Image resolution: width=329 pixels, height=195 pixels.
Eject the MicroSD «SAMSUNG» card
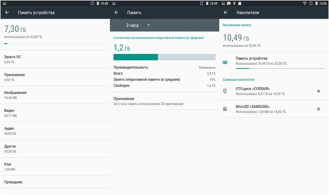coord(318,109)
